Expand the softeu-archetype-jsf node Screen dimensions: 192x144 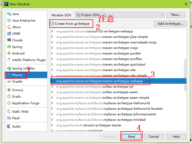point(52,87)
